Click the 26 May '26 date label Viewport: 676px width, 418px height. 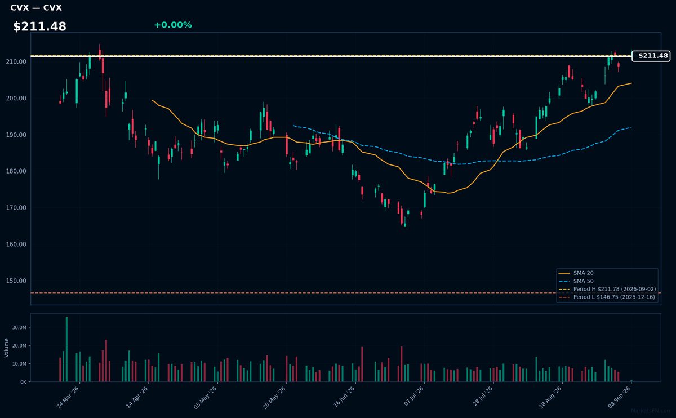pyautogui.click(x=275, y=397)
